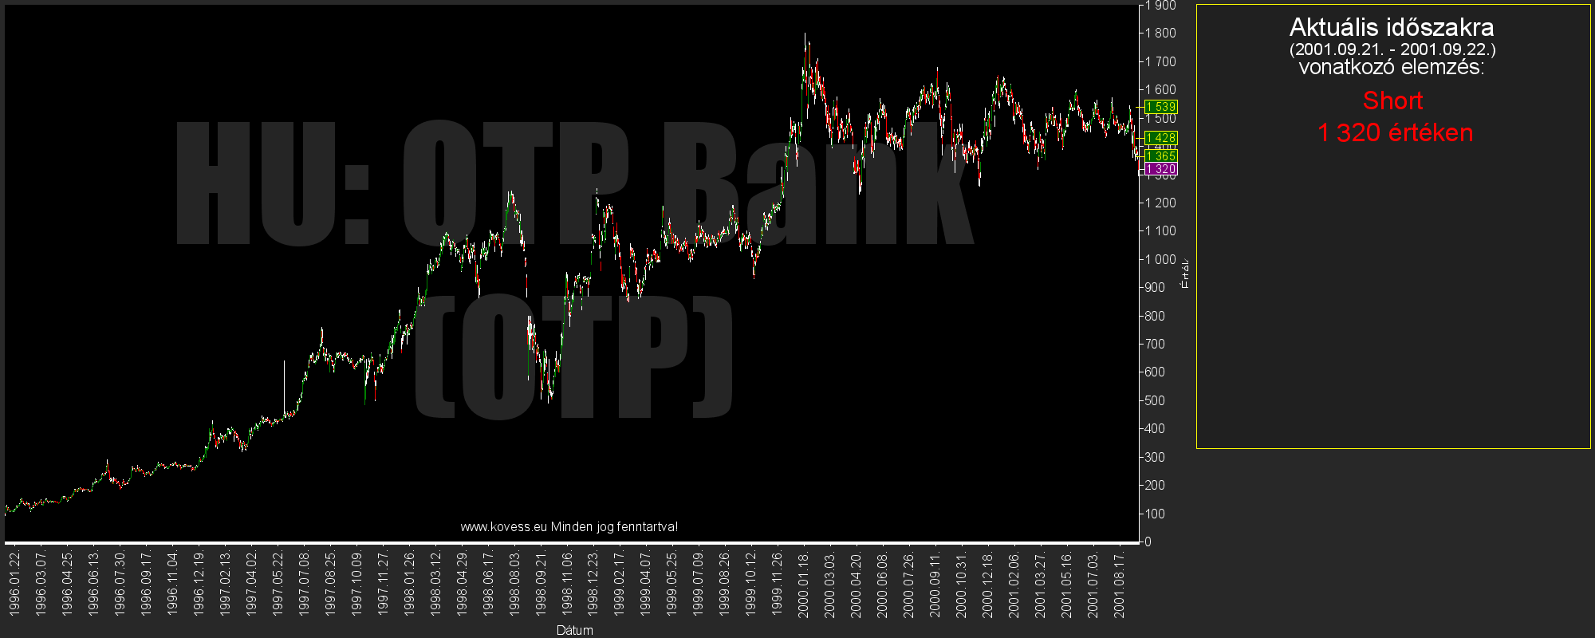Viewport: 1595px width, 638px height.
Task: Select the 1 428 price level label
Action: coord(1160,138)
